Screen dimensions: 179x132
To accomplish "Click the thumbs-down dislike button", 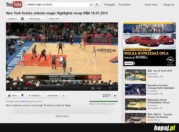I will coord(22,95).
